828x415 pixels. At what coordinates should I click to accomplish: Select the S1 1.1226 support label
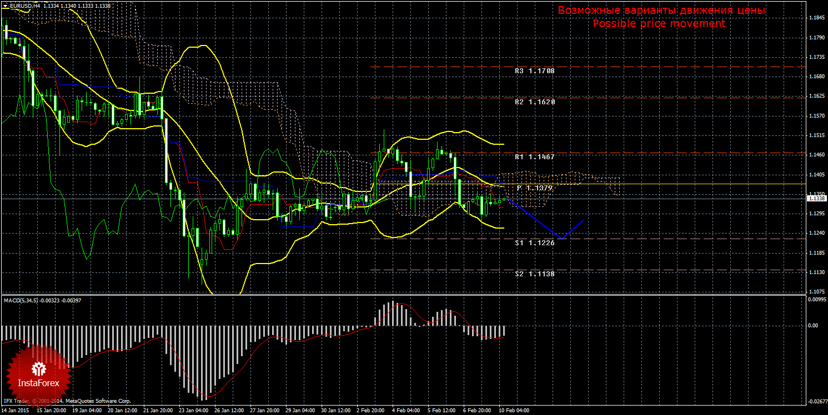coord(534,243)
